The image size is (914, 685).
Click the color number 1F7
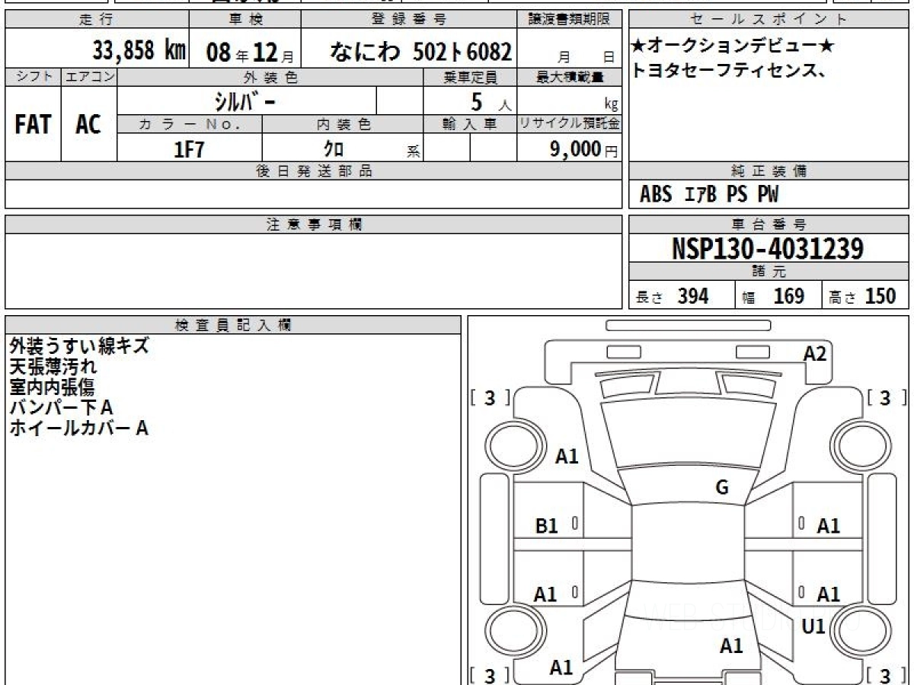coord(189,149)
